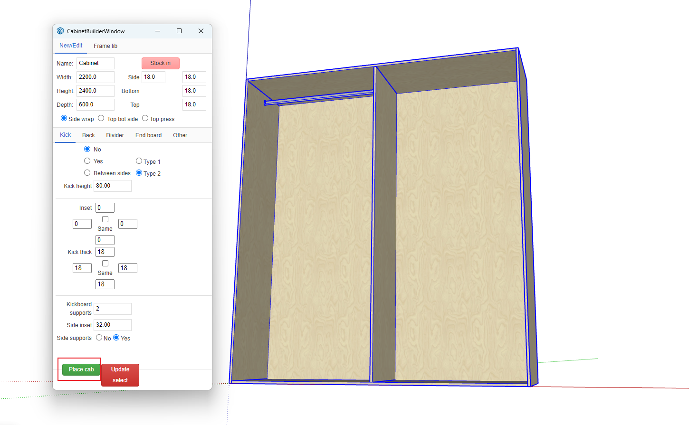
Task: Choose kick Type 1
Action: click(x=139, y=161)
